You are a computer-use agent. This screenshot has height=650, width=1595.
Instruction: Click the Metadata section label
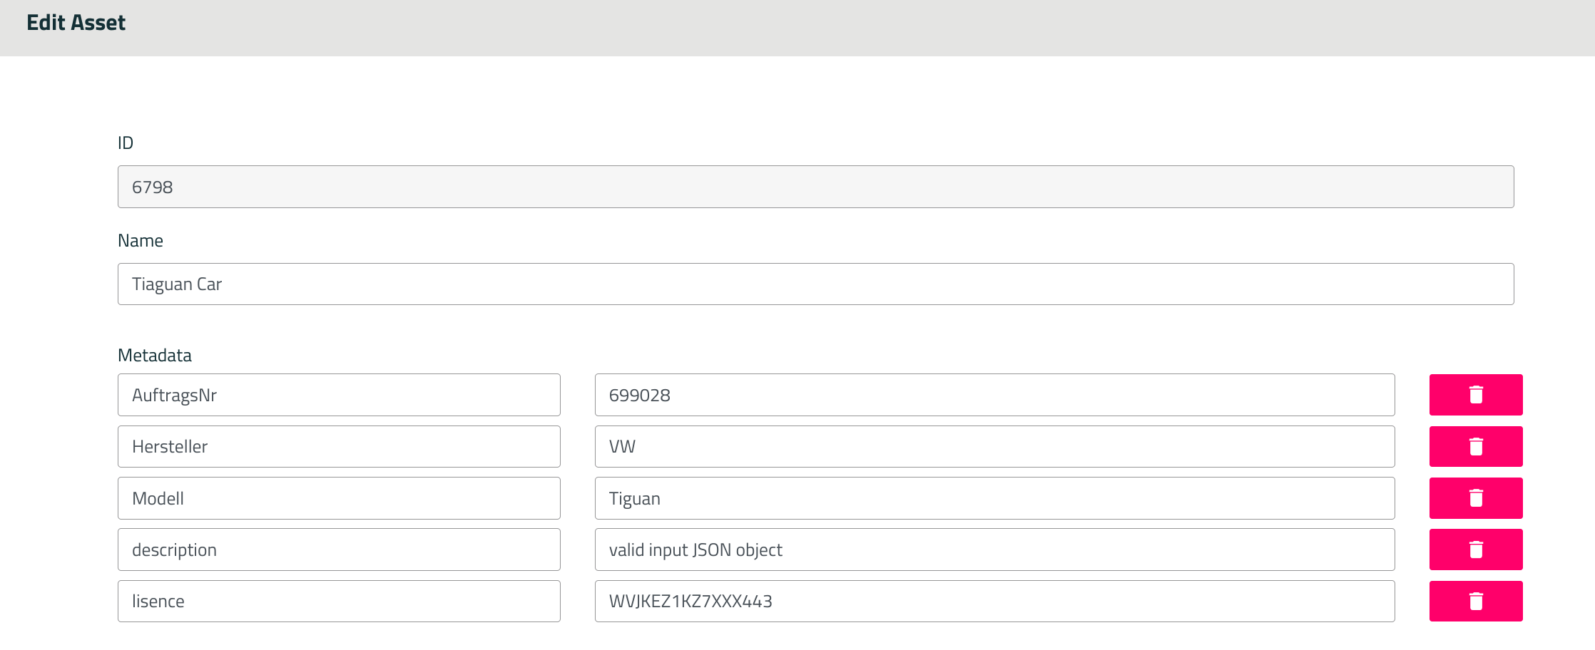coord(155,355)
